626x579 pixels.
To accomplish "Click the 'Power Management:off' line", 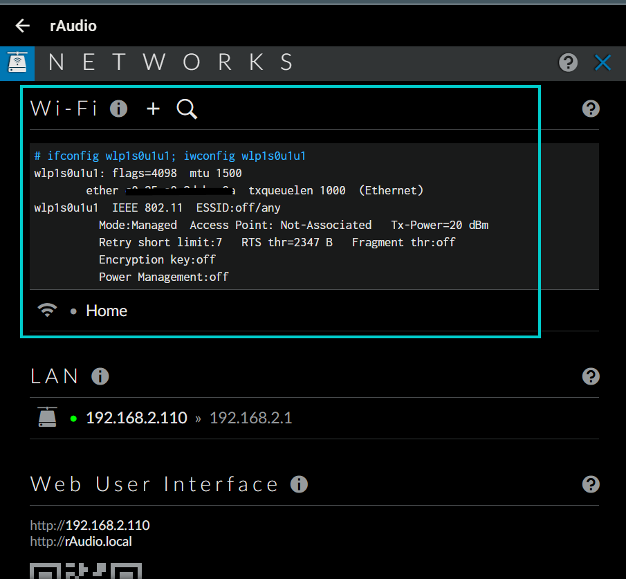I will coord(164,277).
